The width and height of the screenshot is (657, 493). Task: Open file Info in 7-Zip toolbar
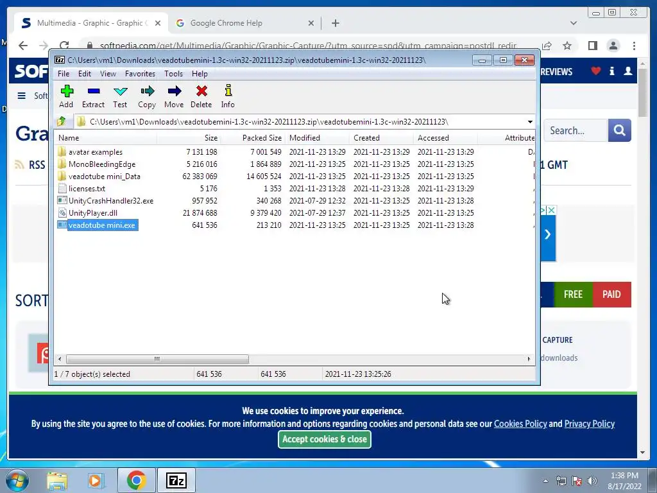(228, 96)
